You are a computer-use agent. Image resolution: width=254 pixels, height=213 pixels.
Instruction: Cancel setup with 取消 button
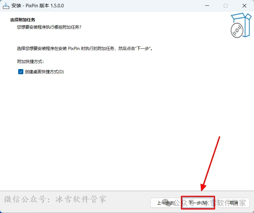tap(234, 203)
